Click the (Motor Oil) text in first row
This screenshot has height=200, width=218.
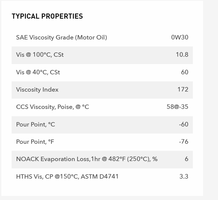point(91,38)
